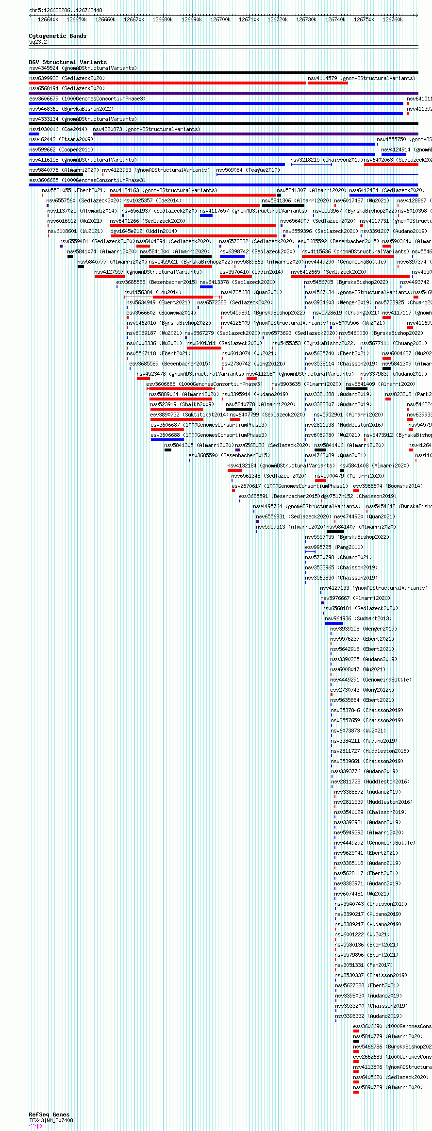Screen dimensions: 432x1131
Task: Click the 126700k ruler tick label
Action: [220, 20]
